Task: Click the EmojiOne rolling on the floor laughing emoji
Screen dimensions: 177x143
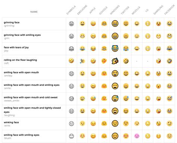Action: [x=82, y=61]
